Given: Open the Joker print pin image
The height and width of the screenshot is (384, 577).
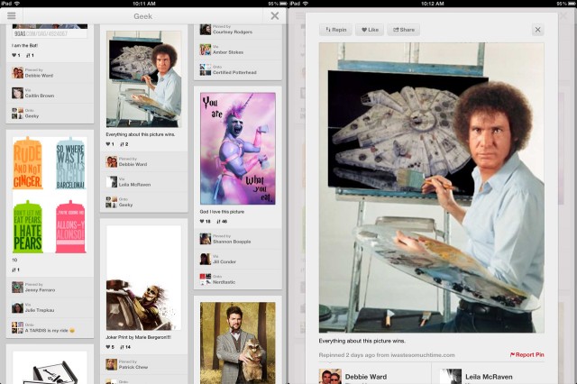Looking at the screenshot, I should (143, 278).
